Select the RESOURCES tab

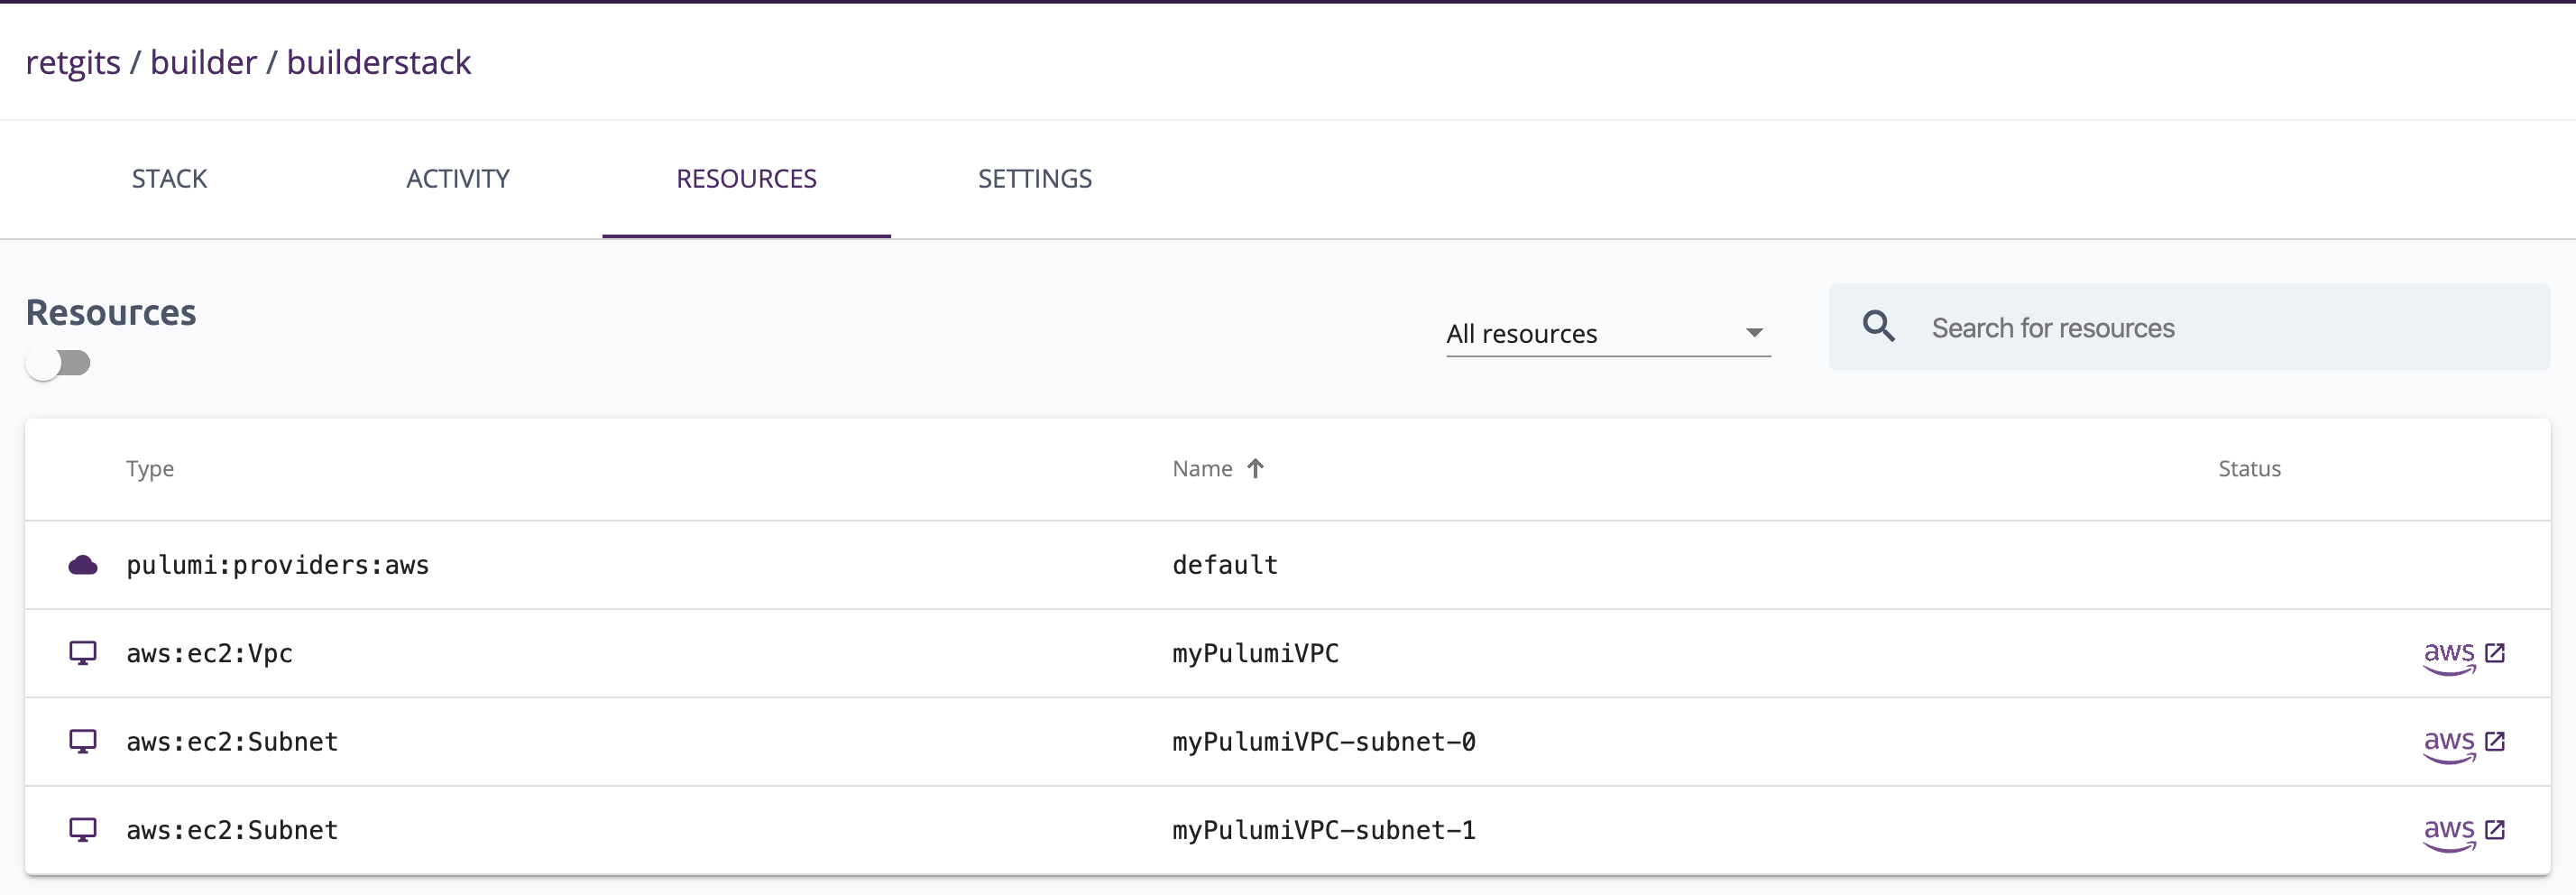(x=746, y=179)
